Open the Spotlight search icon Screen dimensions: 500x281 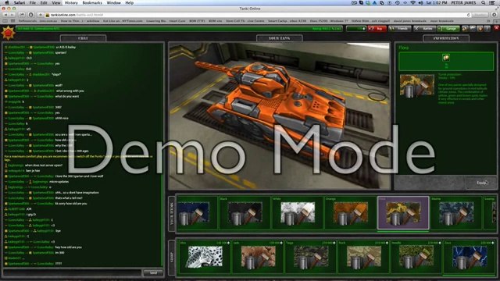484,3
